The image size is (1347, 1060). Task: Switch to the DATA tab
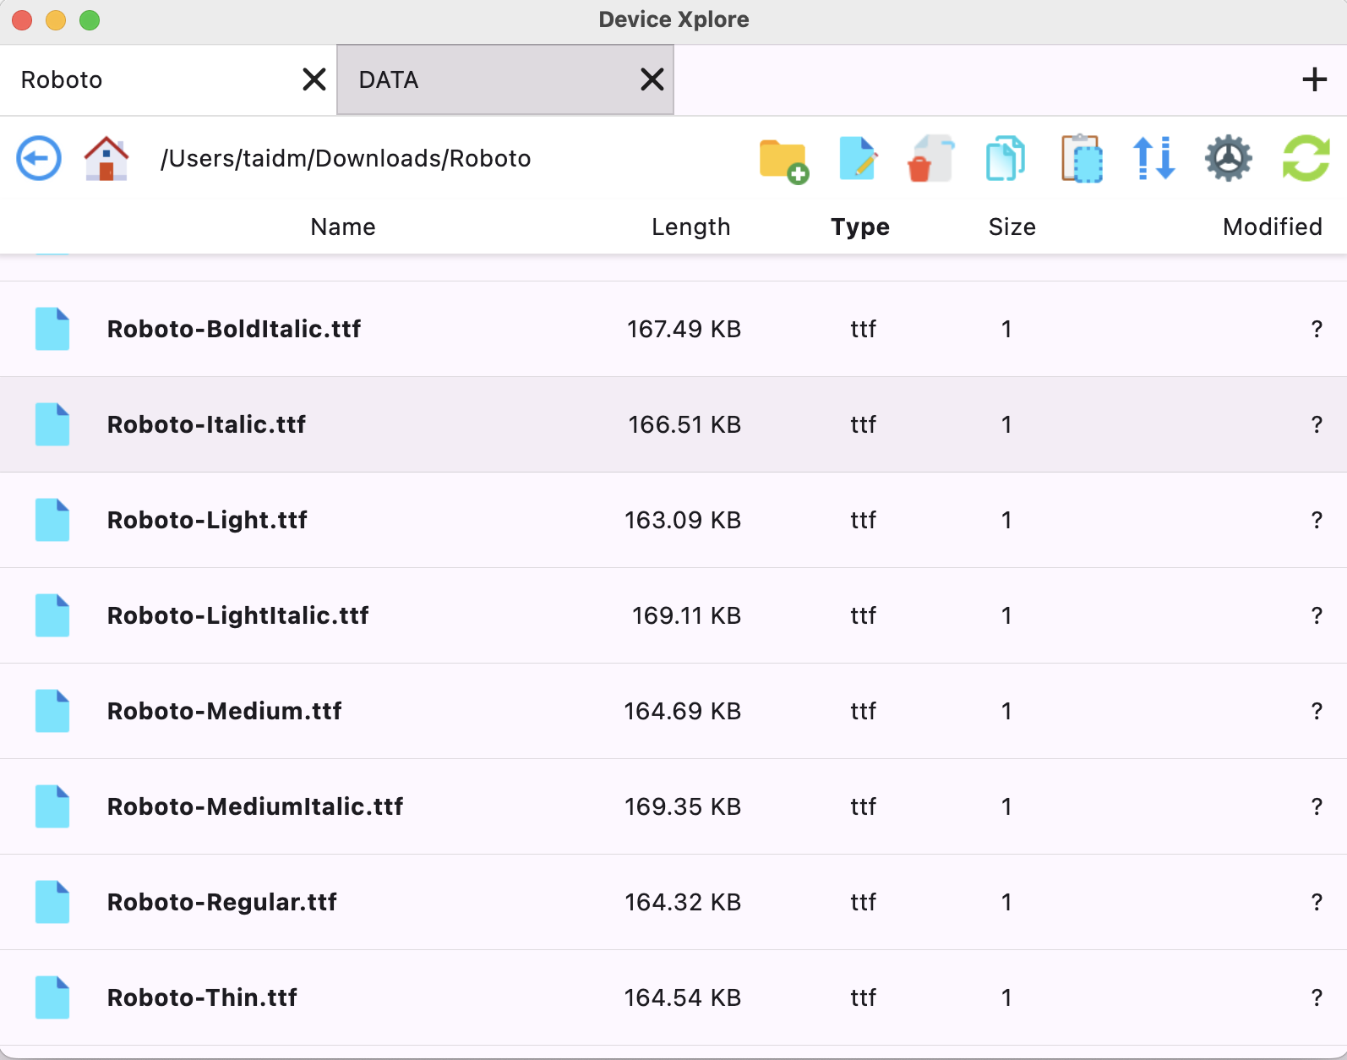(x=505, y=79)
